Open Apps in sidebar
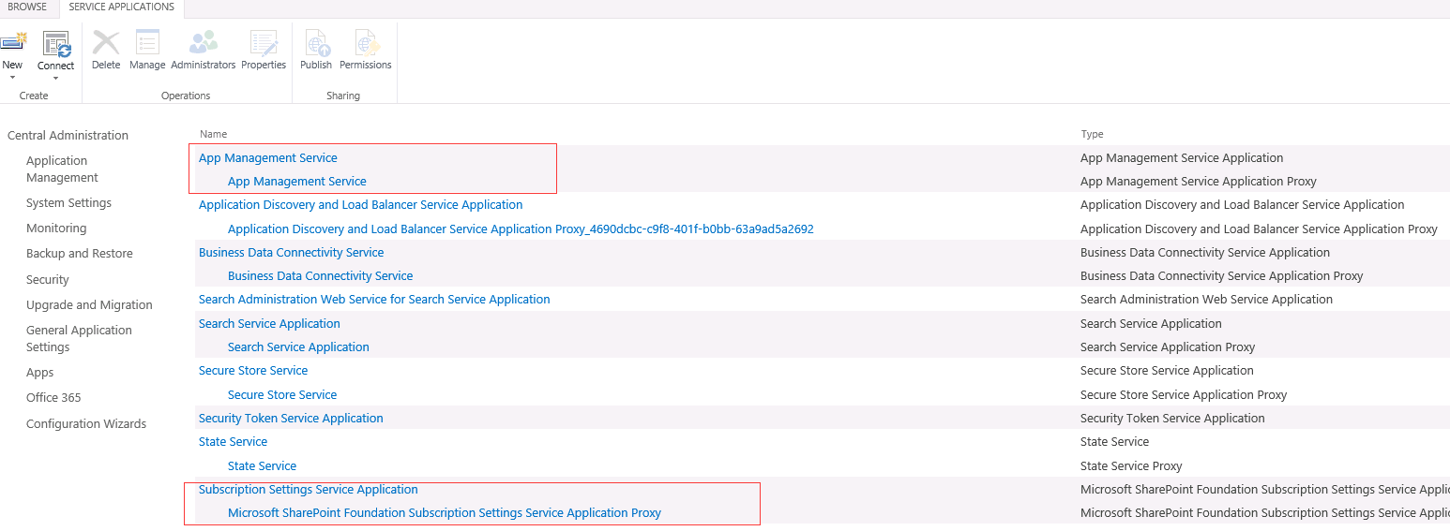This screenshot has width=1450, height=531. pyautogui.click(x=40, y=372)
